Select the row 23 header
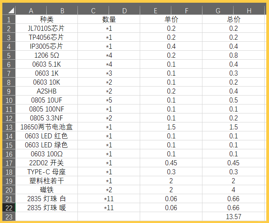Screen dimensions: 269x223 click(x=9, y=217)
